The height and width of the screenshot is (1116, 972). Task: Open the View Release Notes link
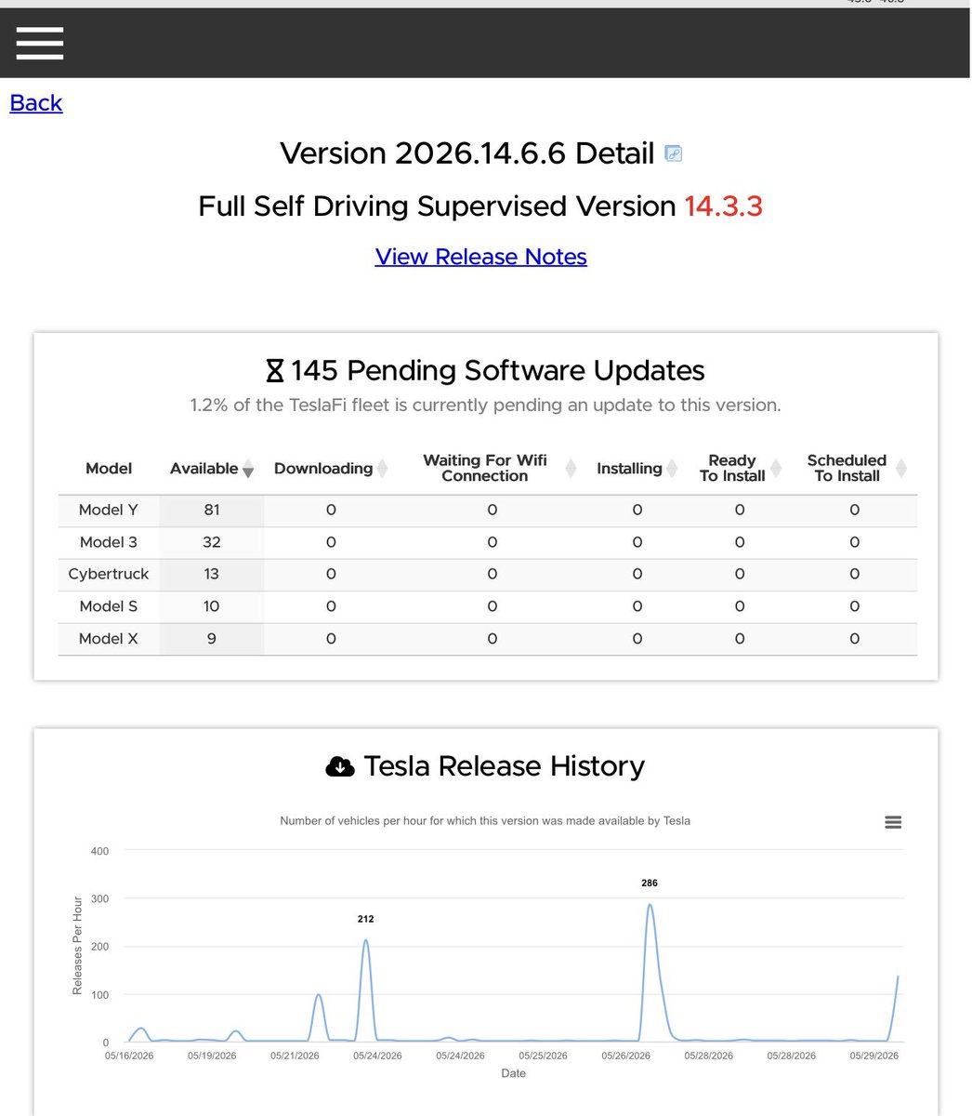pyautogui.click(x=481, y=257)
